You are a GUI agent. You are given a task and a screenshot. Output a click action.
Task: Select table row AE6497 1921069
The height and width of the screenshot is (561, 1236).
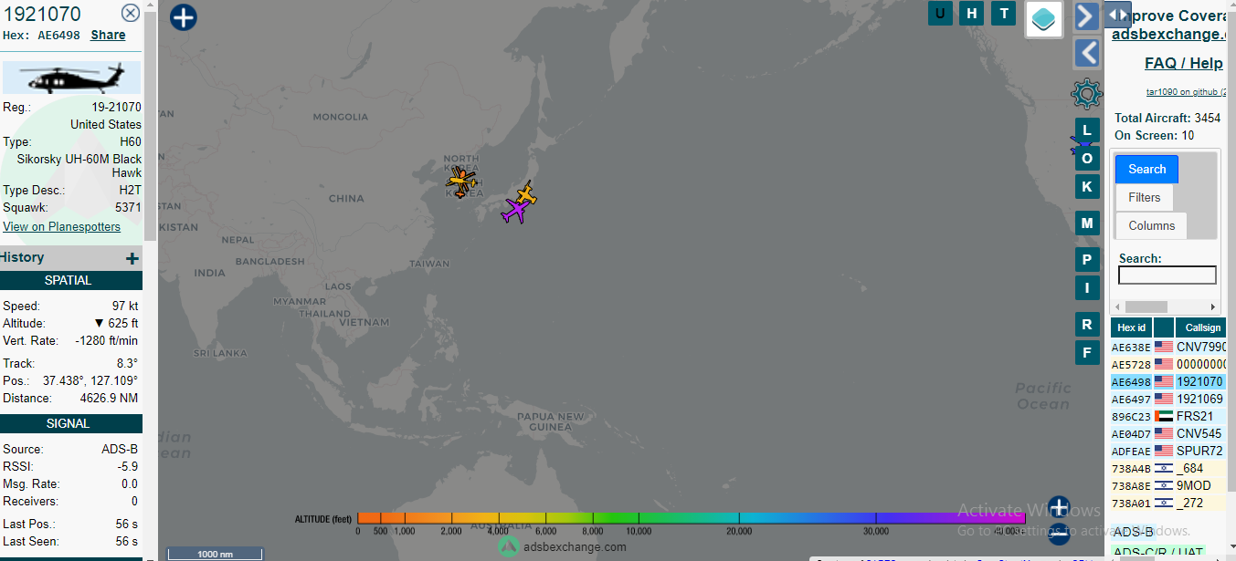1168,399
